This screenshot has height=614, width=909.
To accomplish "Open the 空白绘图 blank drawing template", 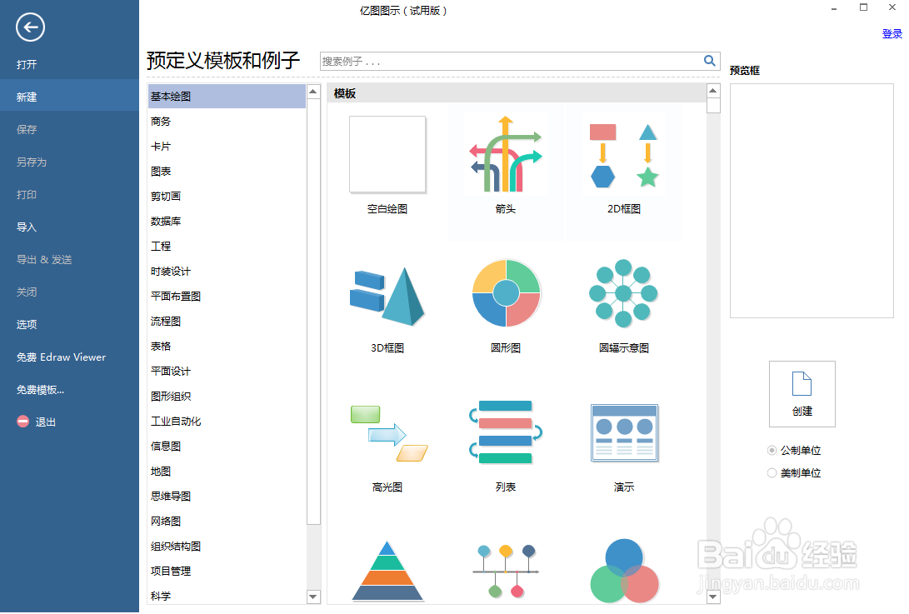I will (x=387, y=155).
